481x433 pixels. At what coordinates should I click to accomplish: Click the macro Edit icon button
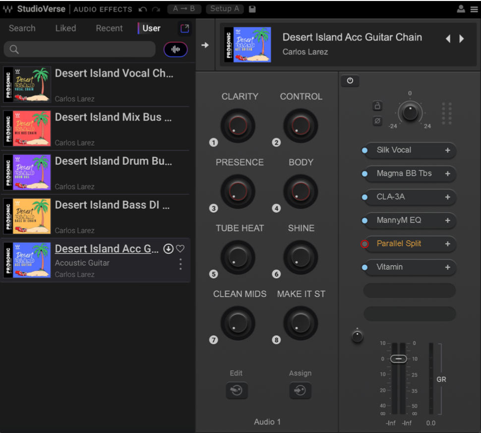[237, 391]
